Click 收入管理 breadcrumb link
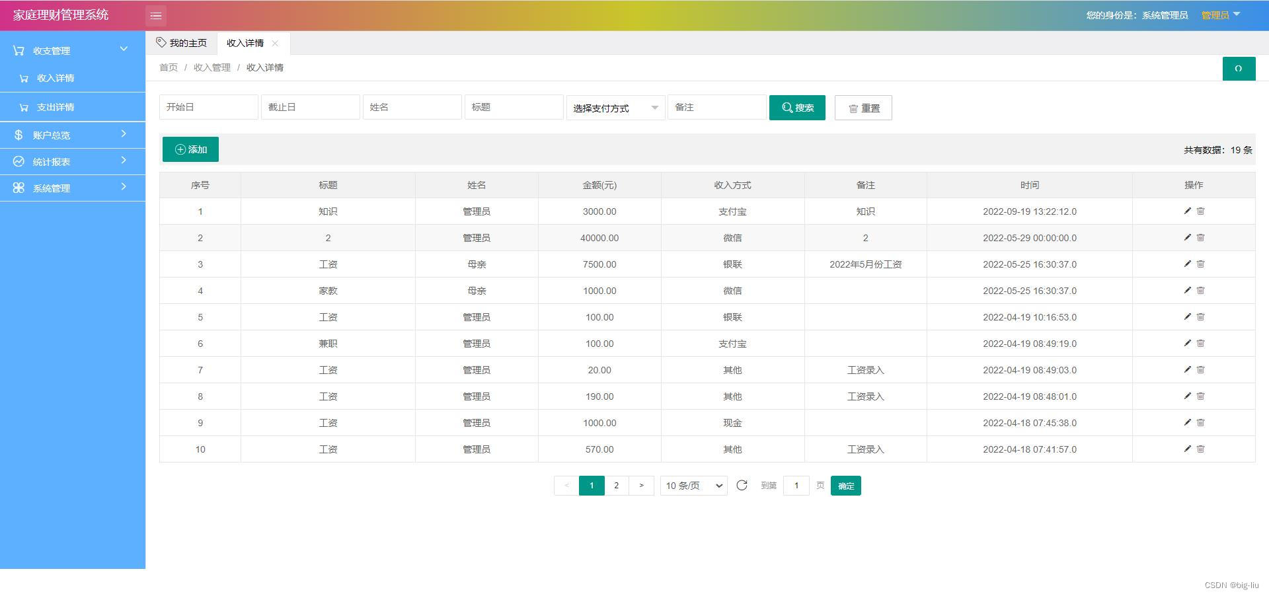This screenshot has height=596, width=1269. pos(212,67)
